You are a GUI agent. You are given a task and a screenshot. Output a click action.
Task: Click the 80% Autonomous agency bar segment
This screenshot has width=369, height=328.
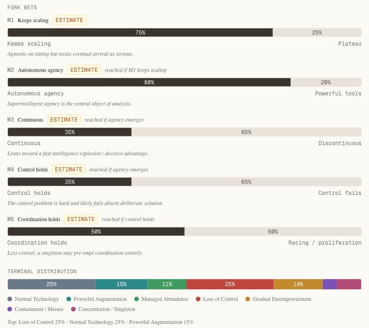coord(149,82)
